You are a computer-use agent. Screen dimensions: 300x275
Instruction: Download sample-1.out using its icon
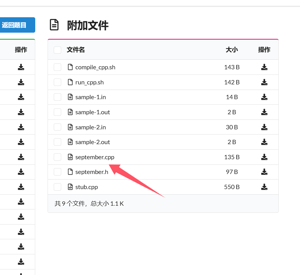point(264,112)
